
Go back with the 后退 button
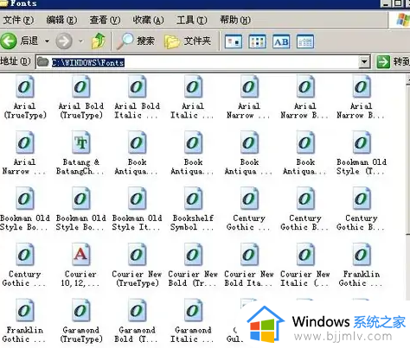19,41
